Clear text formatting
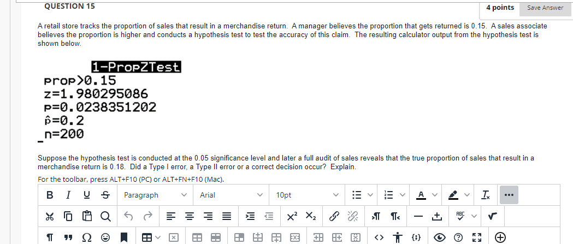Screen dimensions: 573x244 (x=486, y=195)
